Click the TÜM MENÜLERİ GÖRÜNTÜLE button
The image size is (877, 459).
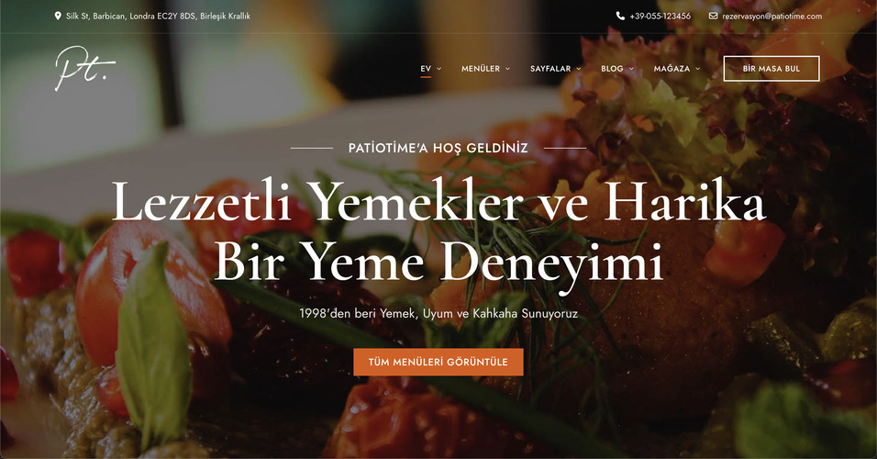tap(438, 363)
